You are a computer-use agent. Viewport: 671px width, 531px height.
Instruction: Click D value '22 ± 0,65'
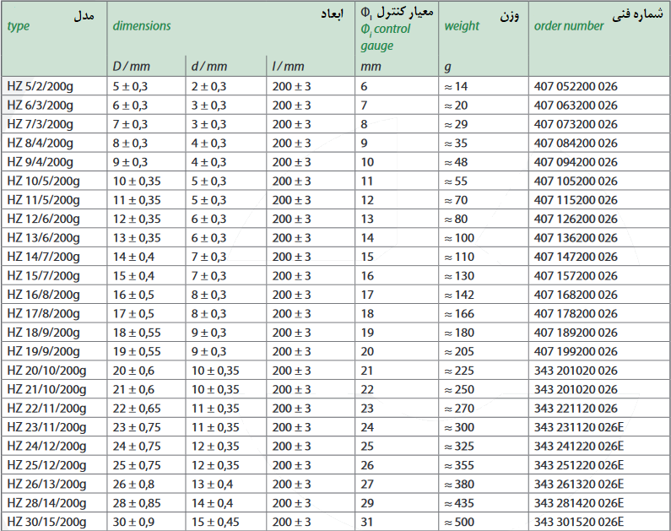click(x=137, y=409)
